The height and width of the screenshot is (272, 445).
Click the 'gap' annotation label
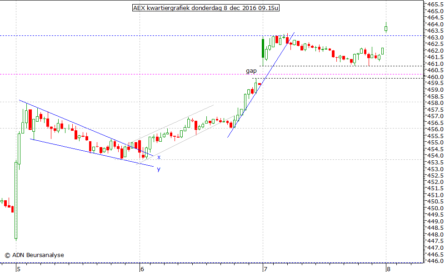pyautogui.click(x=251, y=71)
